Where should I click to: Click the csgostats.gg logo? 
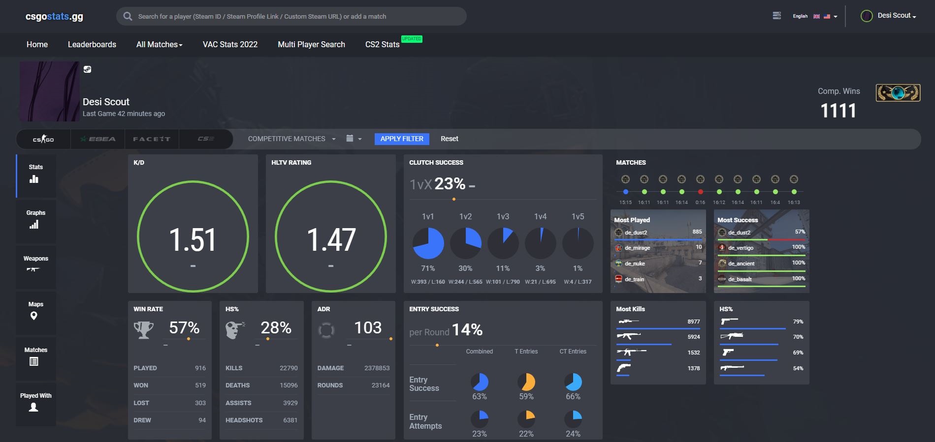coord(54,16)
